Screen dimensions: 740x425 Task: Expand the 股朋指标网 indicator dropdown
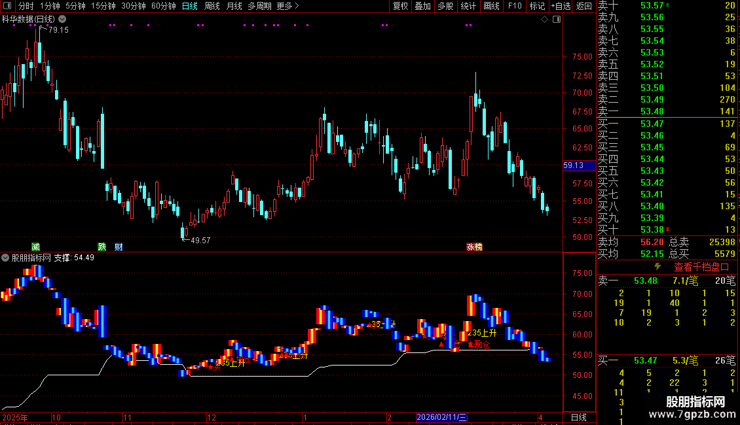click(5, 258)
